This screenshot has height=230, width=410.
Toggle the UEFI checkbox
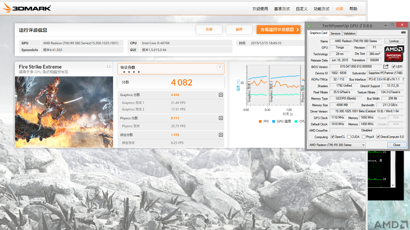coord(393,67)
